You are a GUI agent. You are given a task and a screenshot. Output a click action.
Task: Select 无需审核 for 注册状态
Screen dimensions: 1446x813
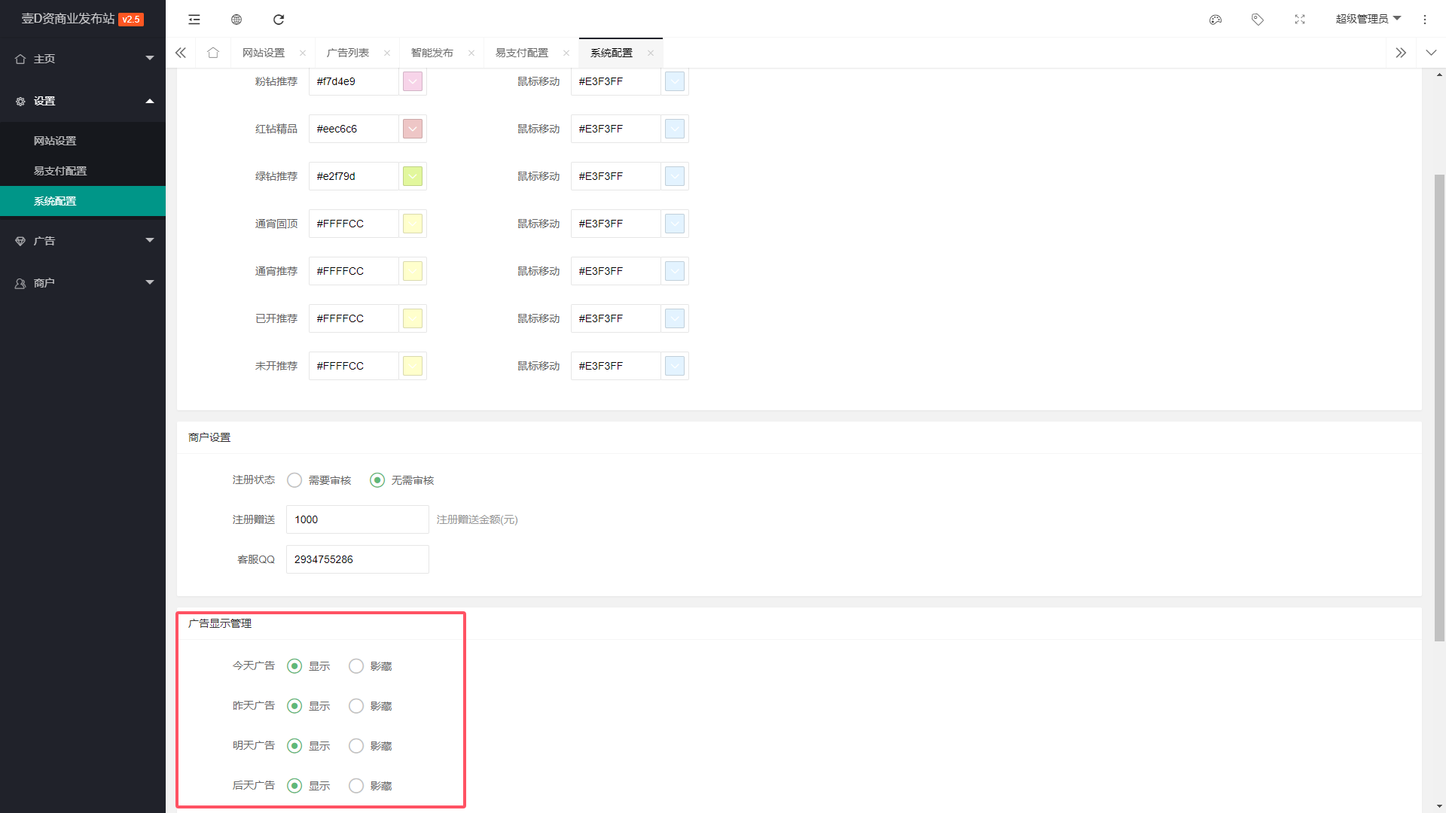tap(377, 480)
